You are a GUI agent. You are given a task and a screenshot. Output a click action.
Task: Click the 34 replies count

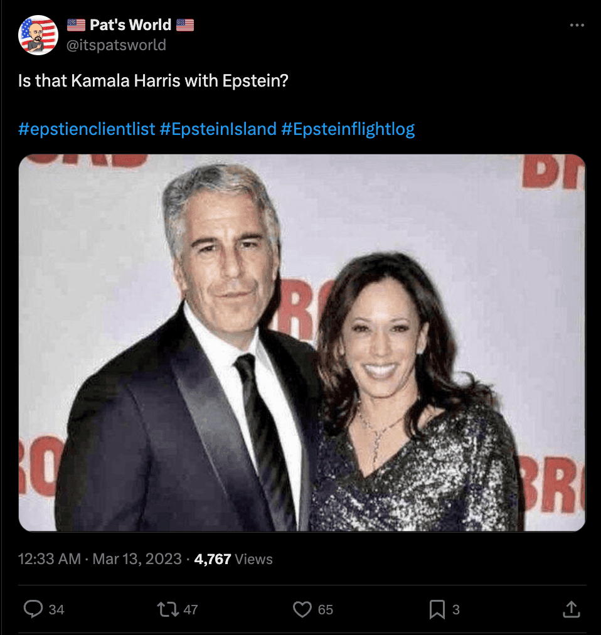56,609
